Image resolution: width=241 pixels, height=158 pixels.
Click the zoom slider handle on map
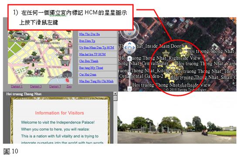click(x=130, y=74)
